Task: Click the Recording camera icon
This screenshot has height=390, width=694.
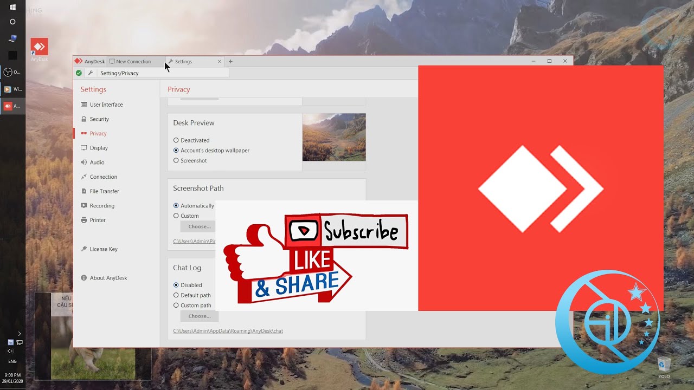Action: 84,206
